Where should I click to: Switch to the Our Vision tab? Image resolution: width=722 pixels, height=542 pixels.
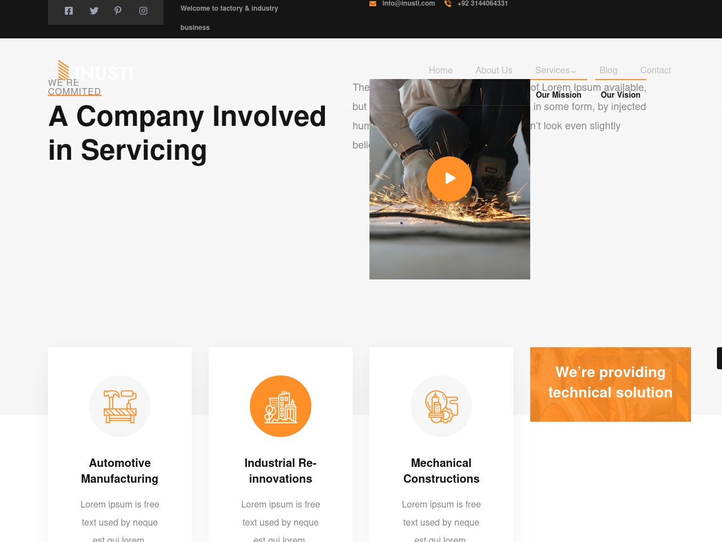point(620,95)
